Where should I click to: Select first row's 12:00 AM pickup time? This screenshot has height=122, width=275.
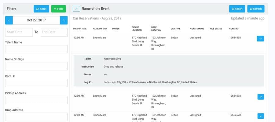(x=79, y=38)
